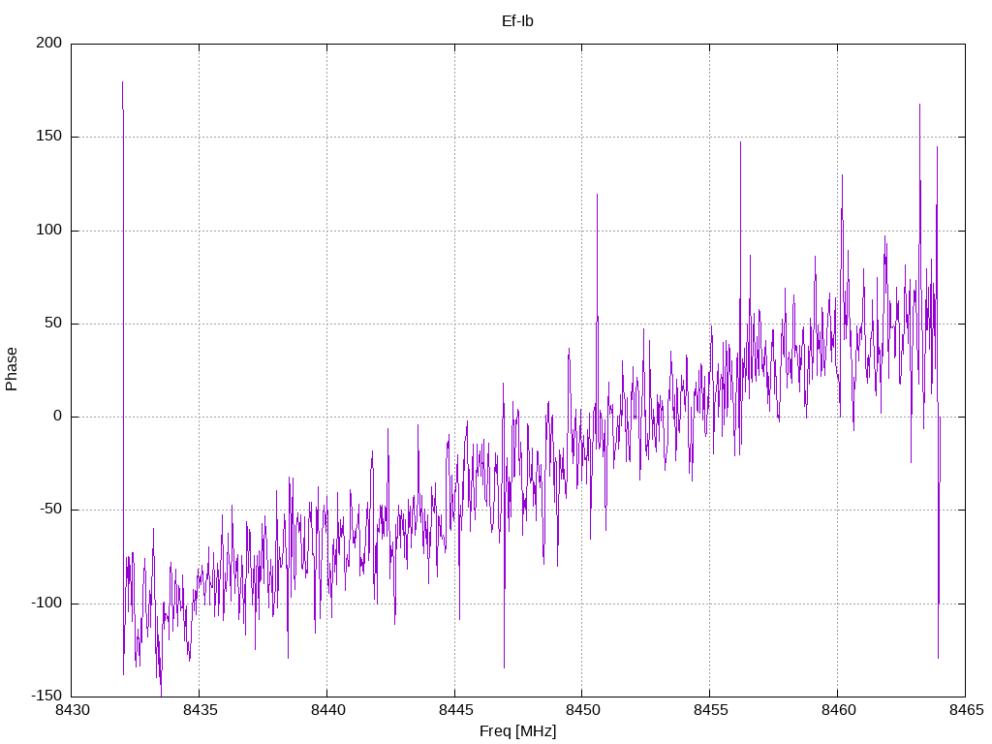The height and width of the screenshot is (744, 992).
Task: Click the y-axis tick label '-150'
Action: point(46,696)
